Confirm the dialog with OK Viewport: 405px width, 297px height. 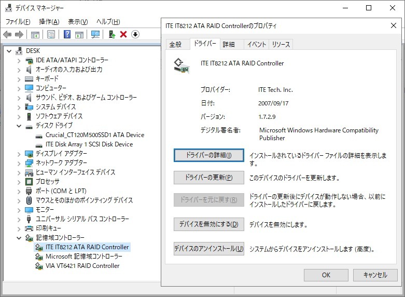coord(326,275)
